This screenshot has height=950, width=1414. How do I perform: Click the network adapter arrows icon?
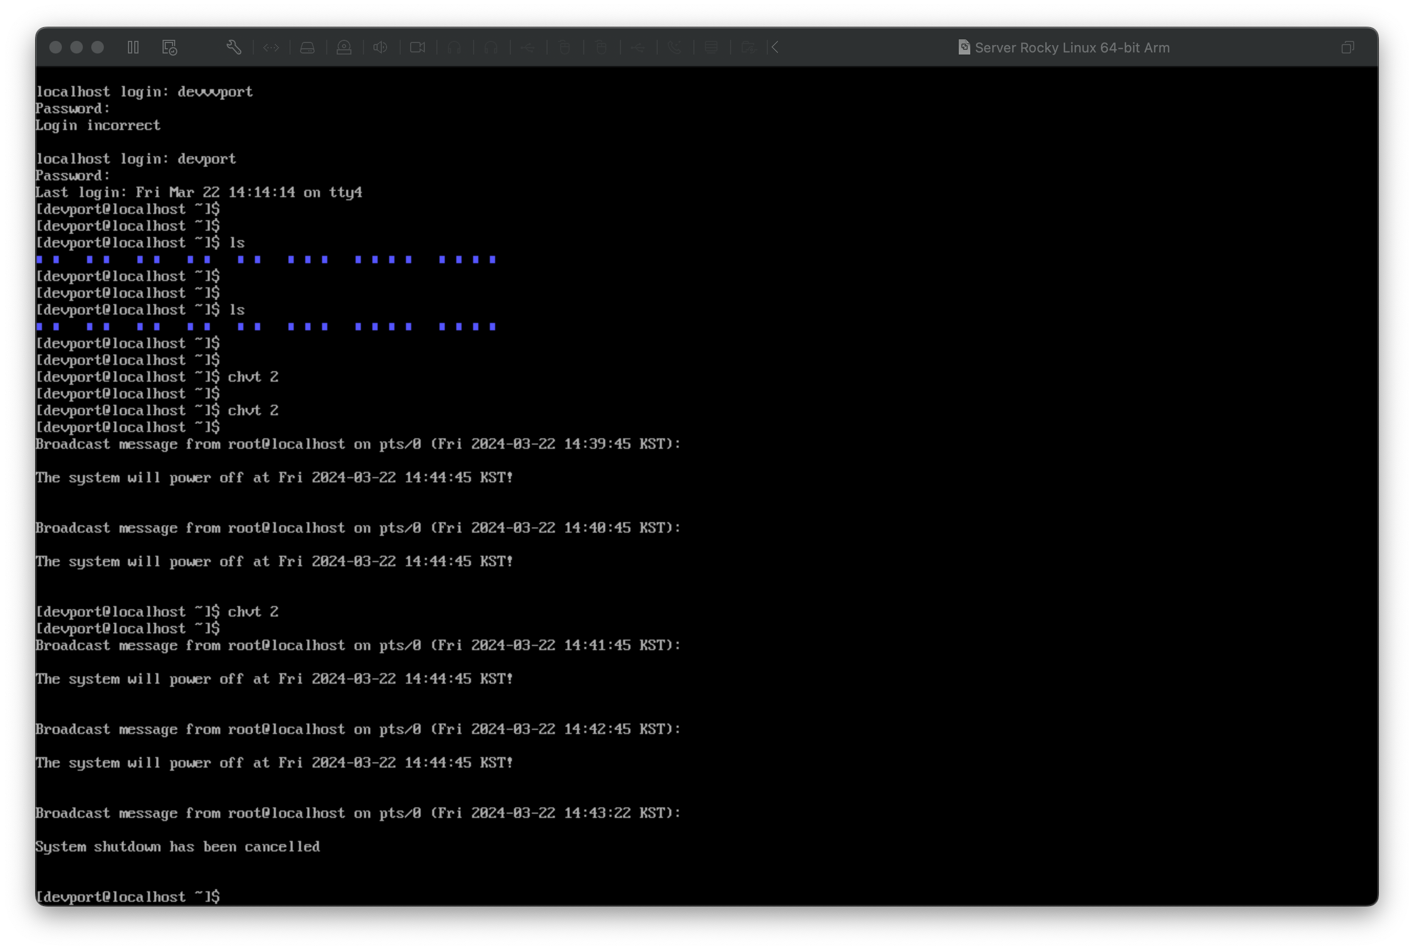coord(271,47)
